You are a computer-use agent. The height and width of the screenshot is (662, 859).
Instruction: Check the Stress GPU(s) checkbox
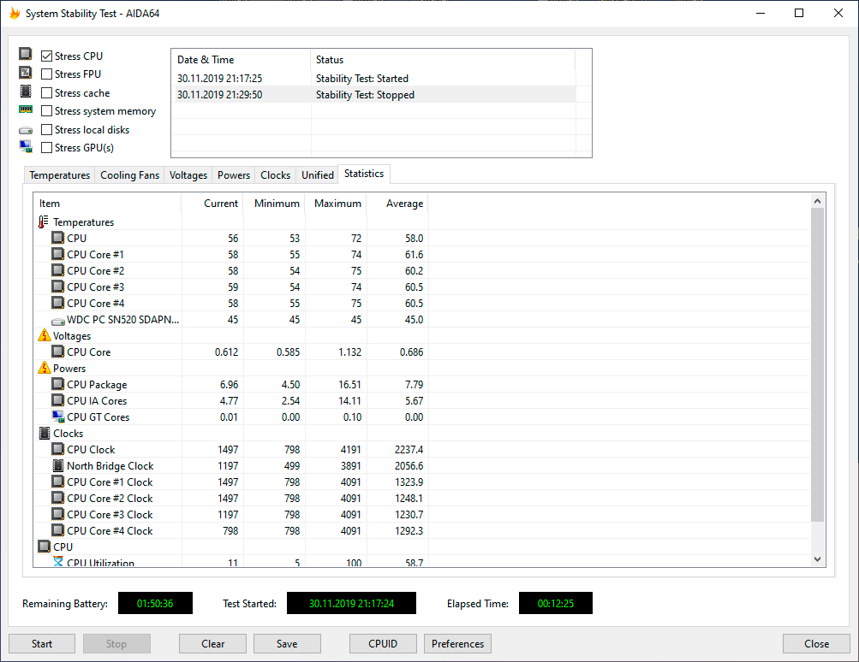tap(46, 147)
